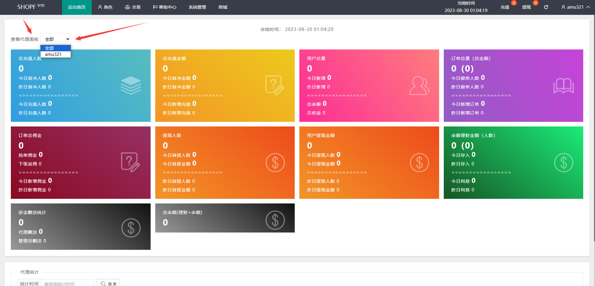Open the 后台首页 tab

point(77,7)
